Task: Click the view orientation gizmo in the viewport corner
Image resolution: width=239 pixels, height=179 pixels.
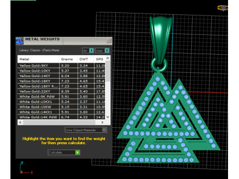Action: coord(223,8)
